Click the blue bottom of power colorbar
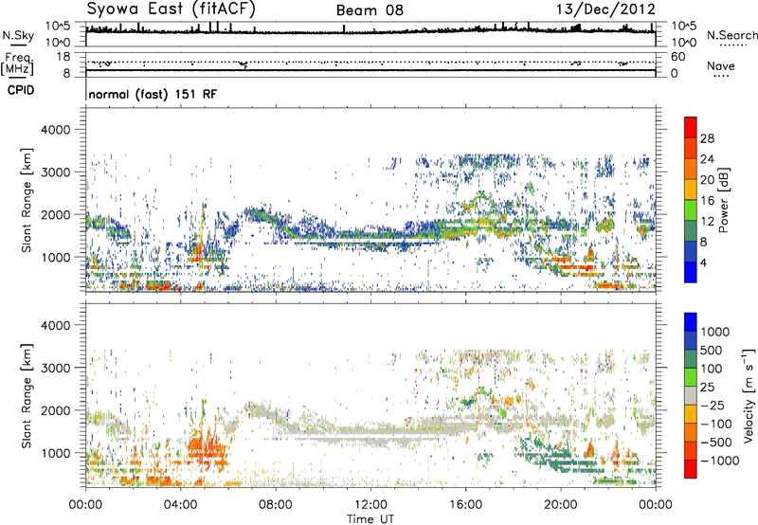 691,272
